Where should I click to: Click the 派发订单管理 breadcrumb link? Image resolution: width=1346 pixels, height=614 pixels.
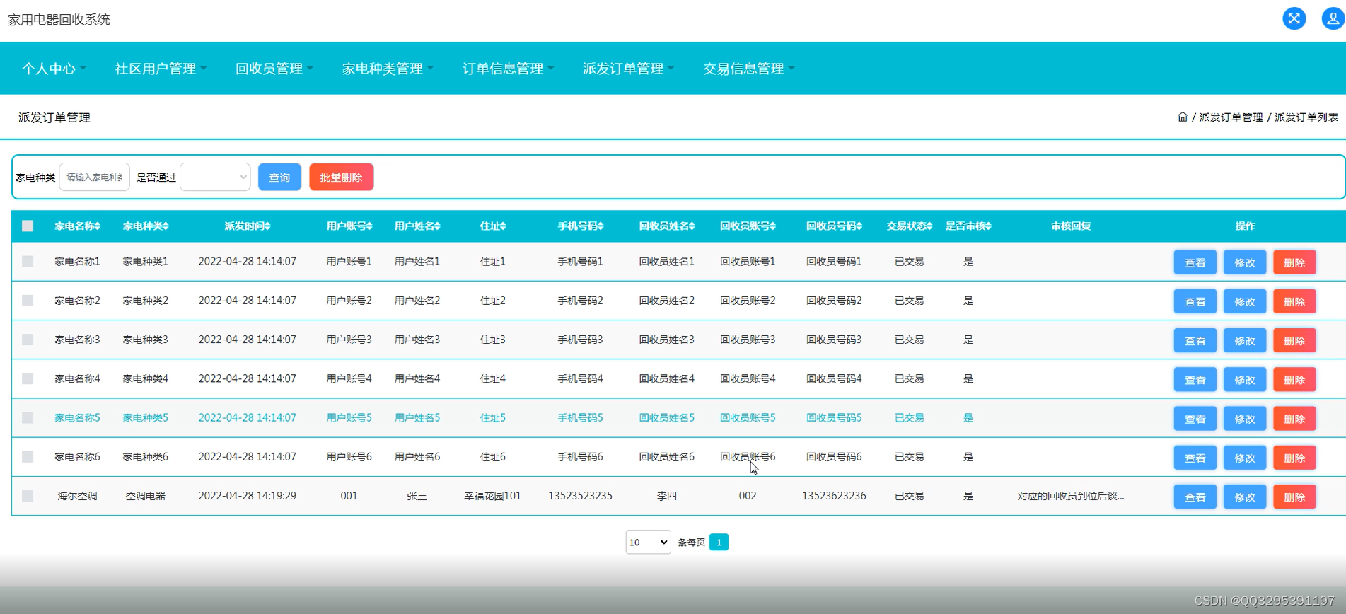point(1231,117)
